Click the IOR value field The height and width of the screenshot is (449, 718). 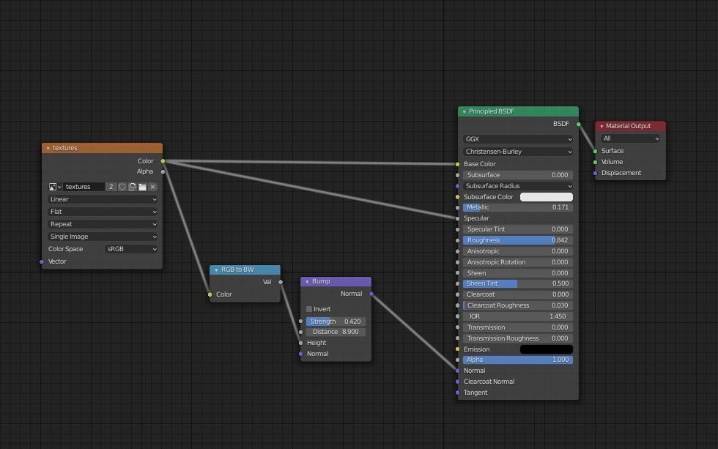point(518,316)
